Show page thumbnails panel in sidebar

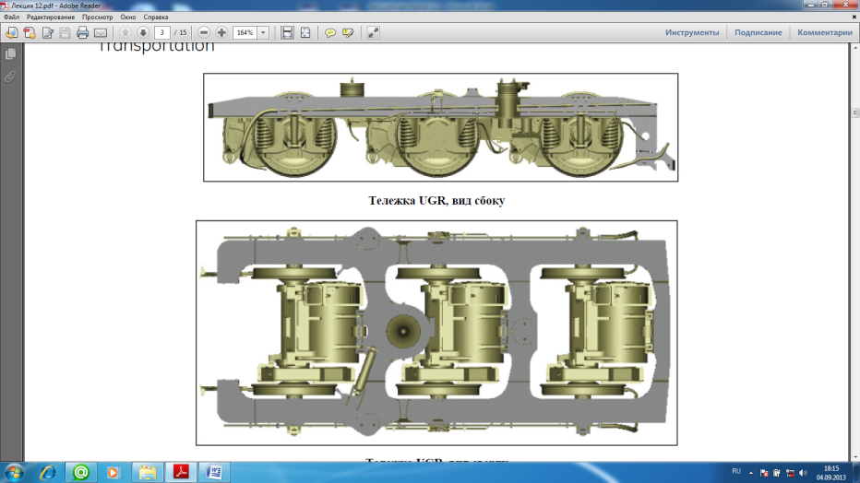10,54
